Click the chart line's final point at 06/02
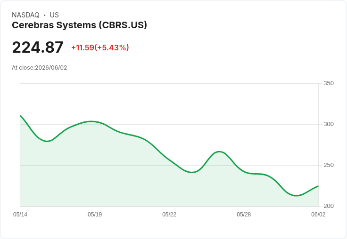This screenshot has width=347, height=239. point(318,186)
